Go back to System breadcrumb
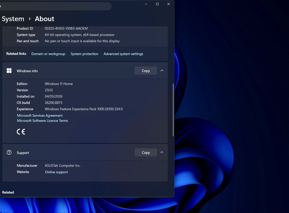 tap(13, 19)
